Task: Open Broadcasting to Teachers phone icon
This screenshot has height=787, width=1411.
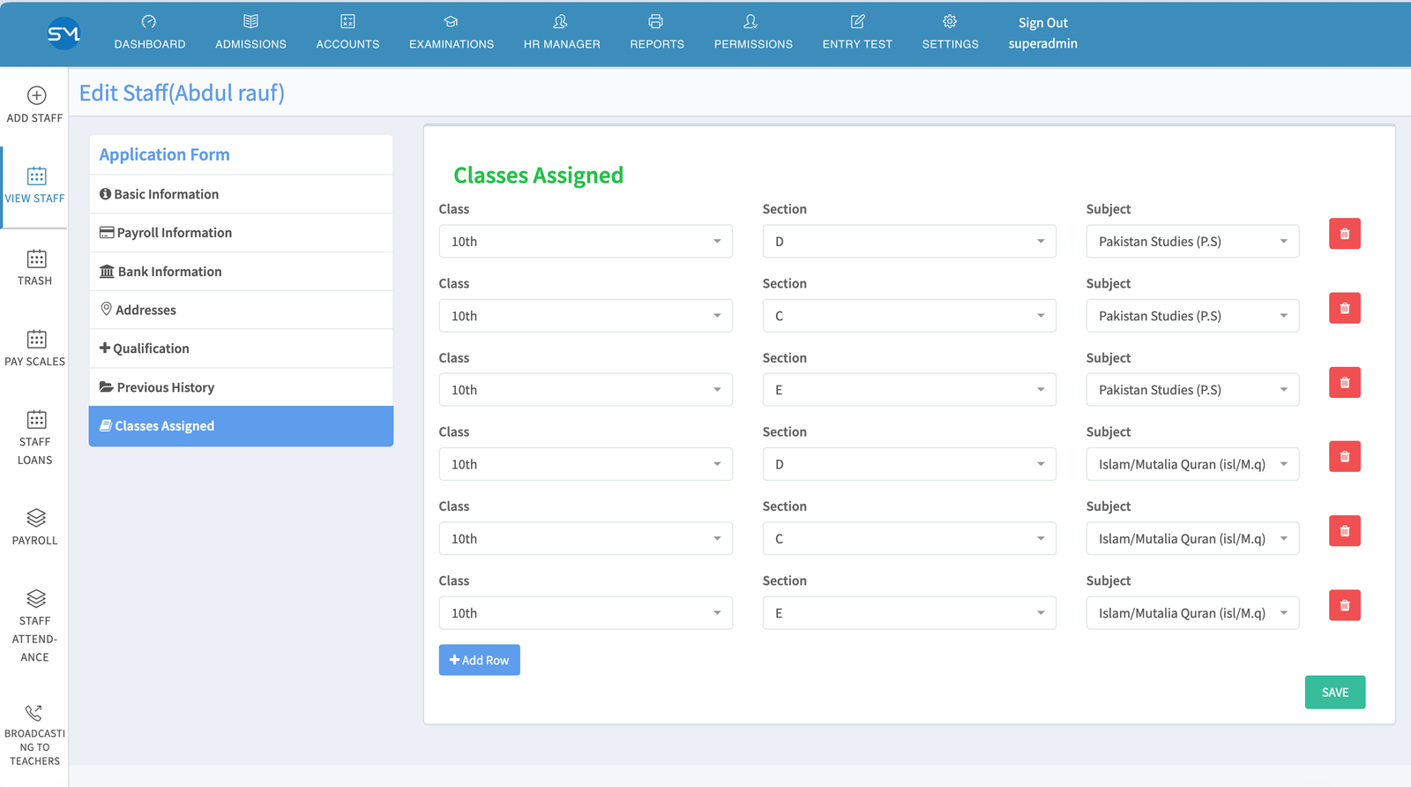Action: tap(34, 713)
